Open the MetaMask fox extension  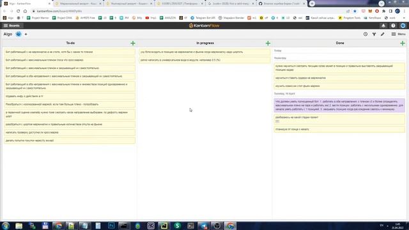point(370,11)
